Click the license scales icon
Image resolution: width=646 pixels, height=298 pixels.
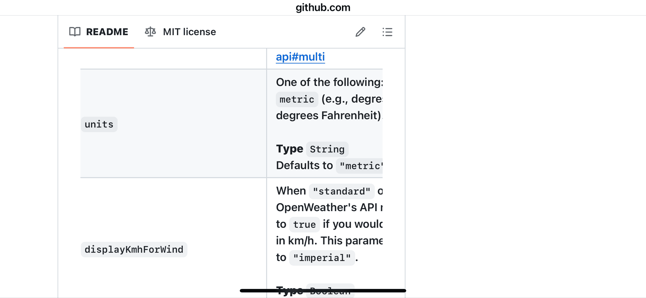point(151,32)
